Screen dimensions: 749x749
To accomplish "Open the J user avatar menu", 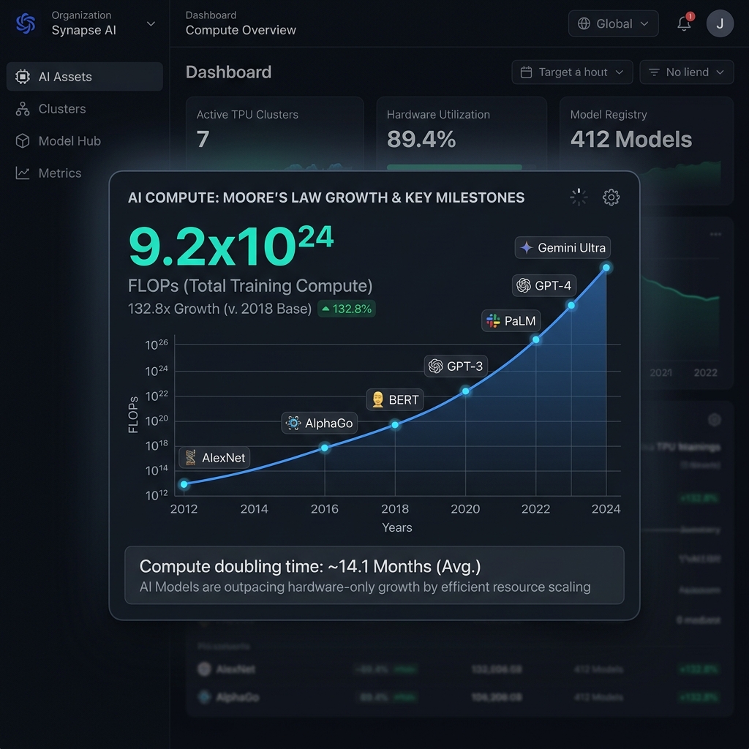I will point(720,23).
